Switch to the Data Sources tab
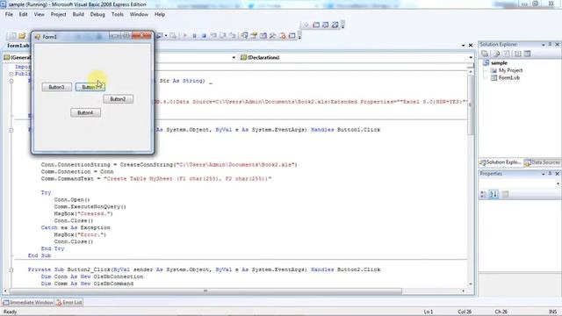 point(543,162)
